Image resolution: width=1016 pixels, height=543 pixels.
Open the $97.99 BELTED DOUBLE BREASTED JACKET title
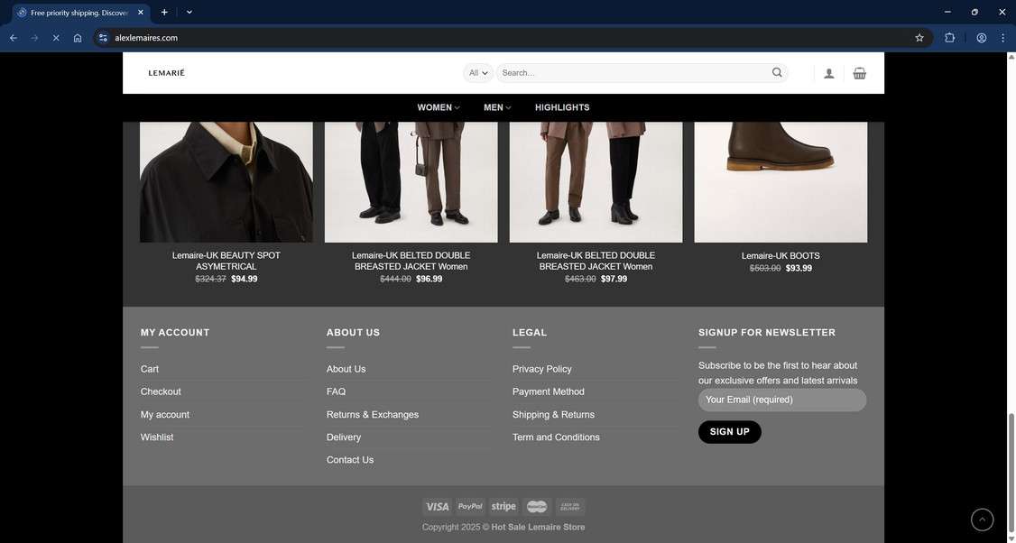[596, 262]
